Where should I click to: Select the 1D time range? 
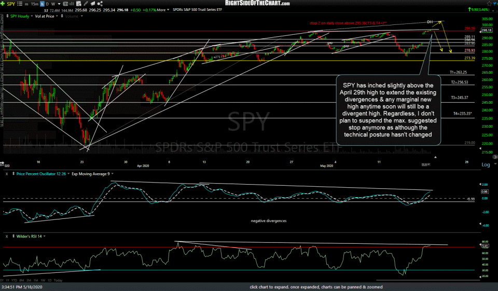pyautogui.click(x=49, y=281)
